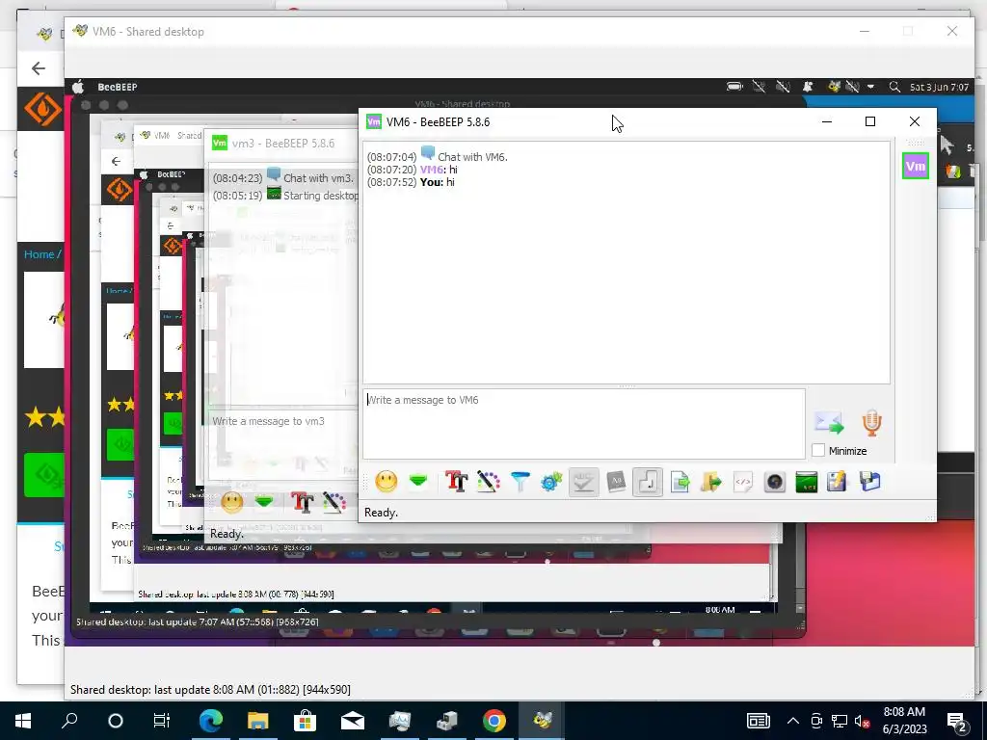Toggle word completer dictionary icon in VM6 toolbar
Image resolution: width=987 pixels, height=740 pixels.
(x=616, y=482)
